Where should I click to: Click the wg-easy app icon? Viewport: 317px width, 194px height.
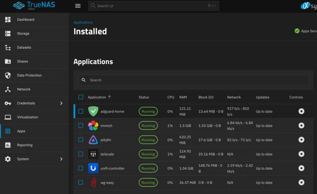(x=93, y=183)
